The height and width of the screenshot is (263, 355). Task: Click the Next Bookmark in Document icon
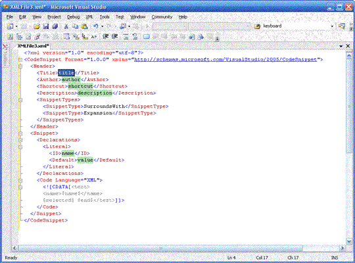tap(201, 36)
